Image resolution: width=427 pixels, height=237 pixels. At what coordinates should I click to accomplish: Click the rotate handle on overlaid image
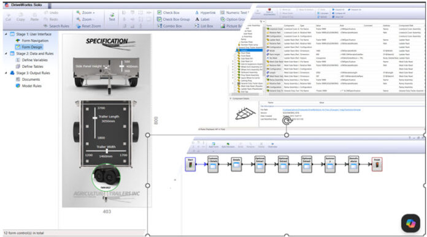pyautogui.click(x=287, y=121)
